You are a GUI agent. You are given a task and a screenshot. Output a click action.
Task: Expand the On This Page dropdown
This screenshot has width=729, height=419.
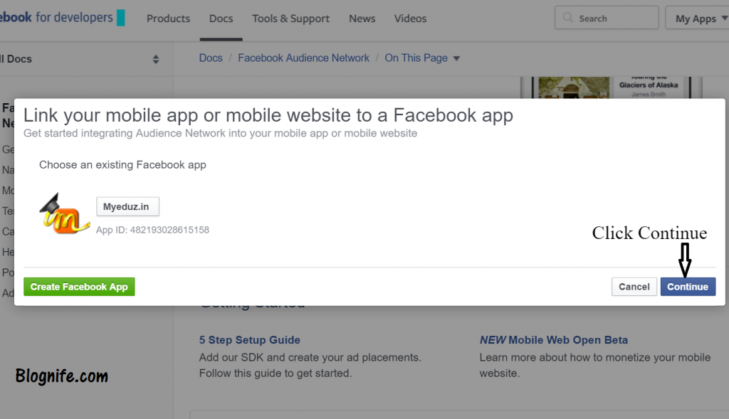[x=421, y=58]
